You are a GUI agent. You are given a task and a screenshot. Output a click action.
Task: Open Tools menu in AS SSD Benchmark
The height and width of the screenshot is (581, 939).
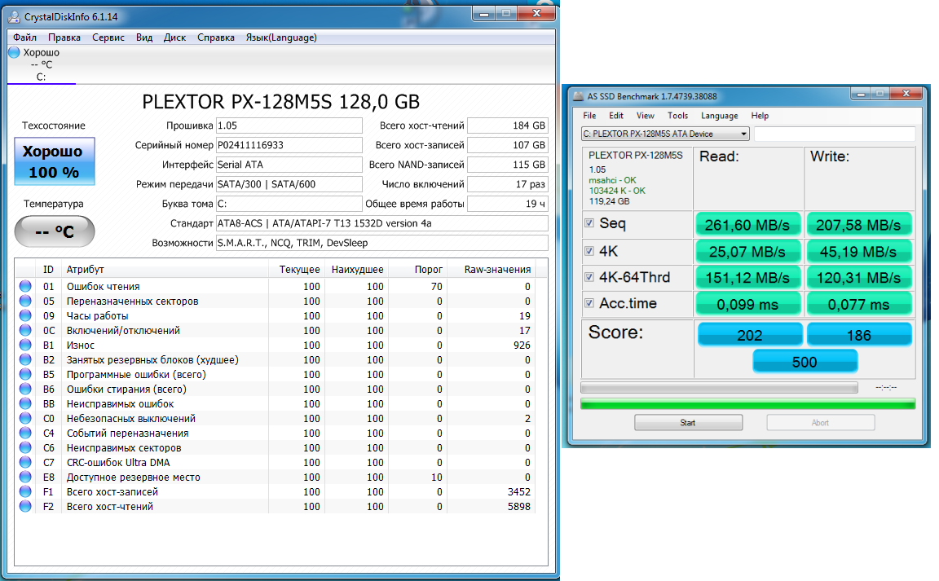(678, 116)
